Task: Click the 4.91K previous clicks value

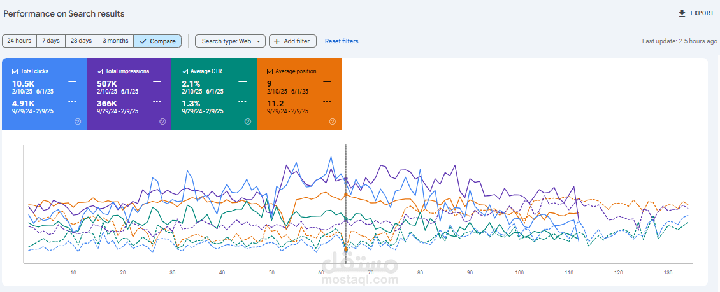Action: 24,103
